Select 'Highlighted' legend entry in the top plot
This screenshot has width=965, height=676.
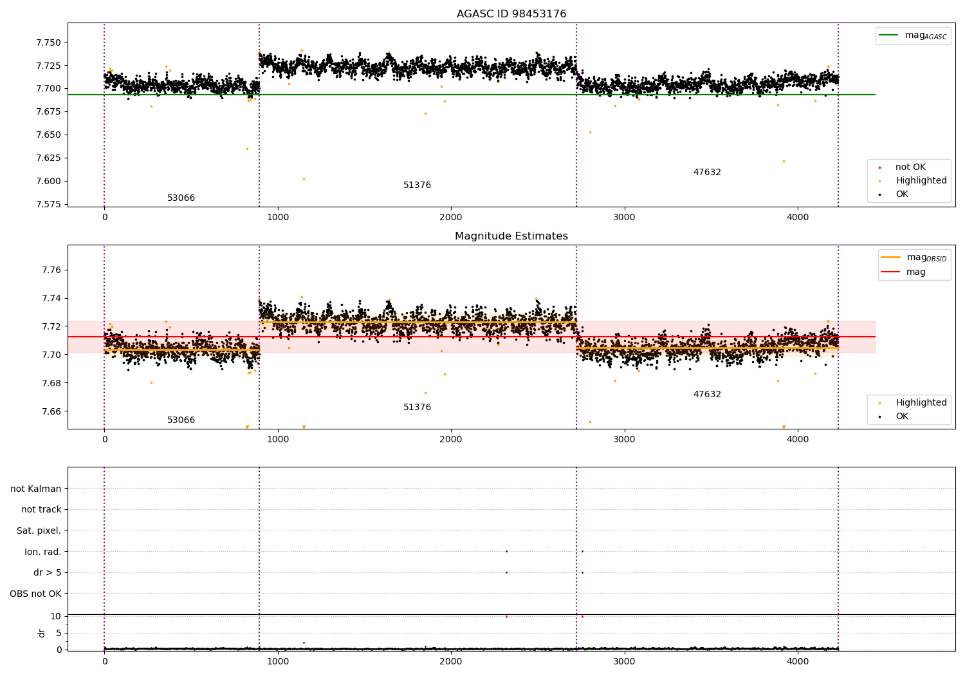pos(913,181)
